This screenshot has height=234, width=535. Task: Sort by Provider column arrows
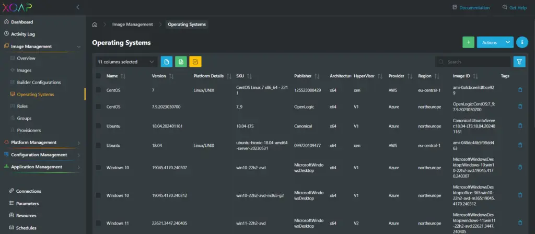pyautogui.click(x=410, y=76)
